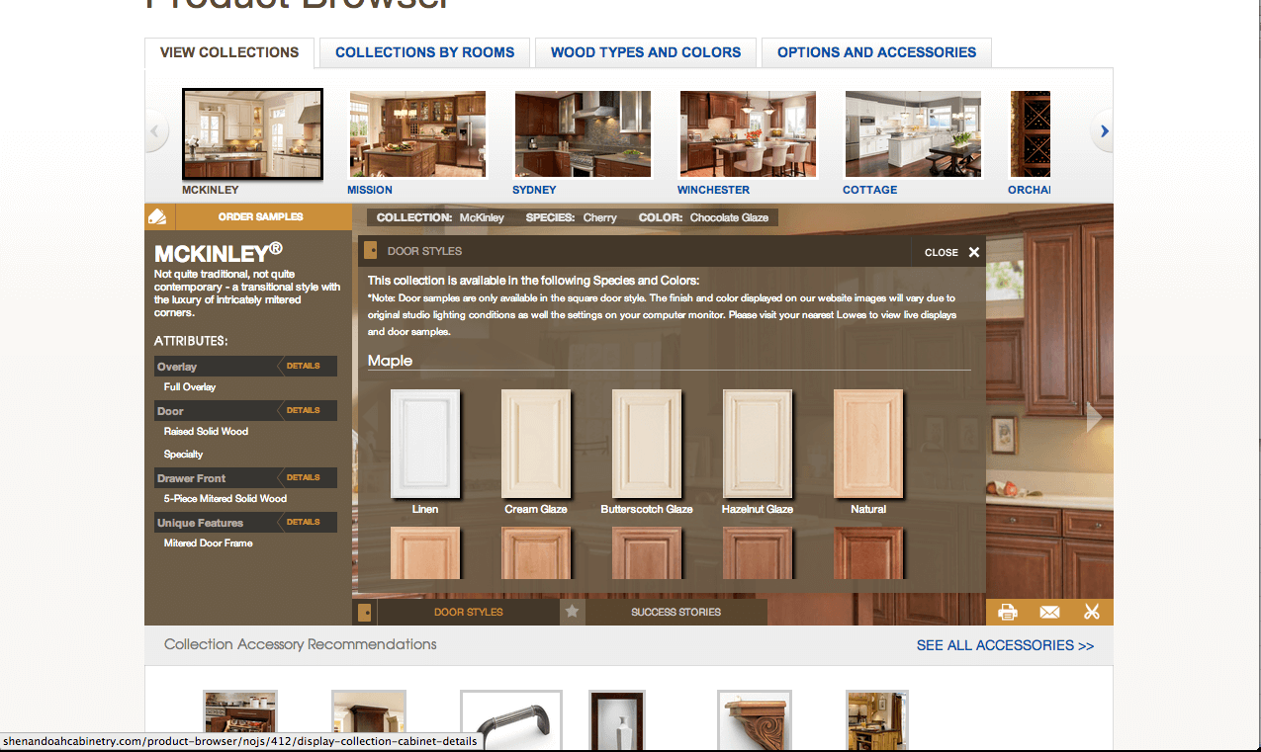Open See All Accessories link

(x=1005, y=644)
